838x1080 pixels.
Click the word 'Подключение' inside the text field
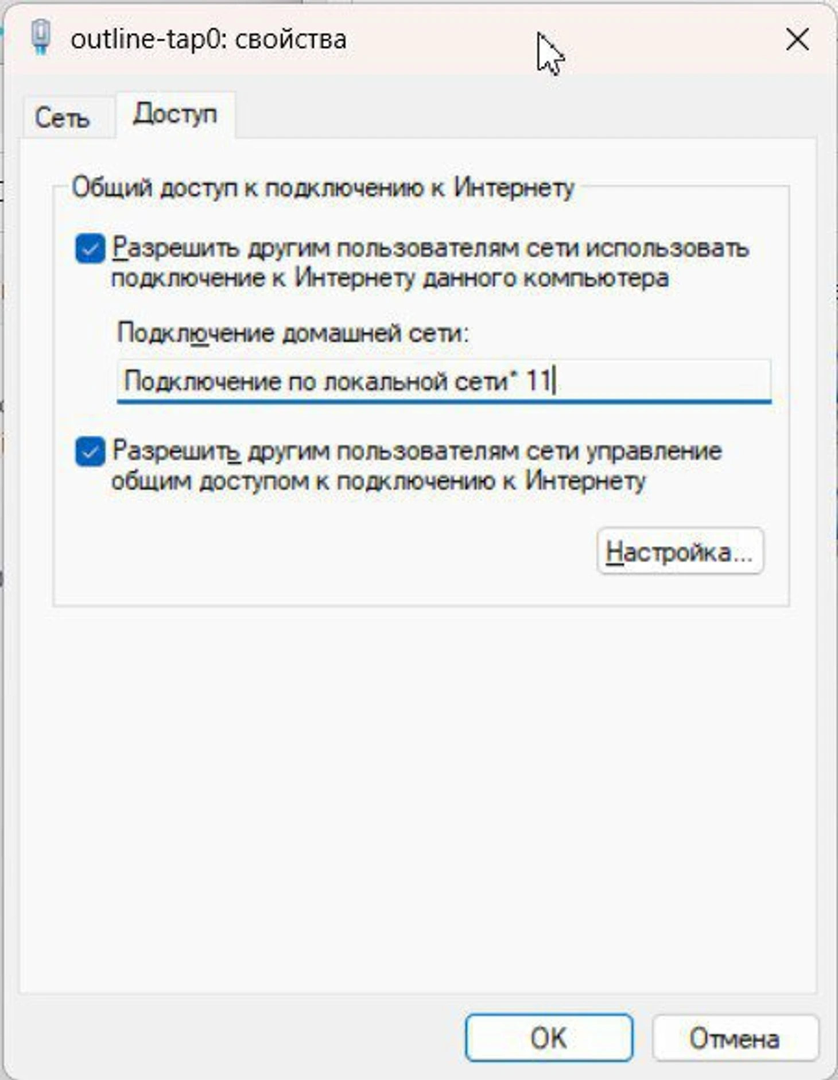coord(202,381)
